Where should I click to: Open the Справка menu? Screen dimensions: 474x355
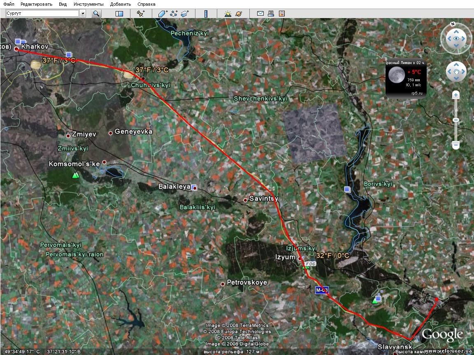(x=146, y=4)
